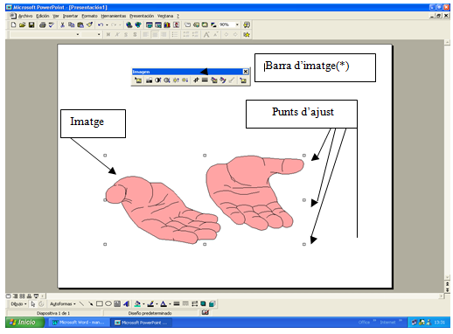Print the presentation

[x=42, y=25]
